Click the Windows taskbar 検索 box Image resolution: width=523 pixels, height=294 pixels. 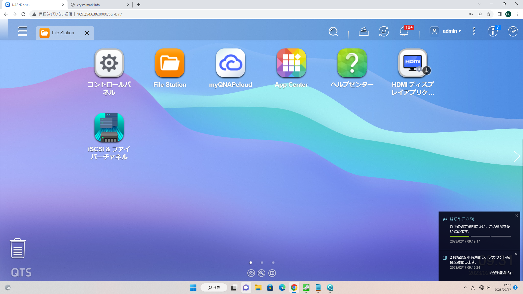pyautogui.click(x=214, y=288)
